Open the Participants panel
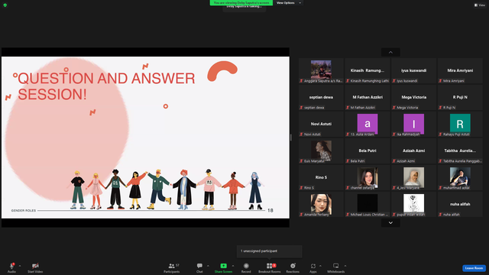This screenshot has height=275, width=489. coord(171,268)
